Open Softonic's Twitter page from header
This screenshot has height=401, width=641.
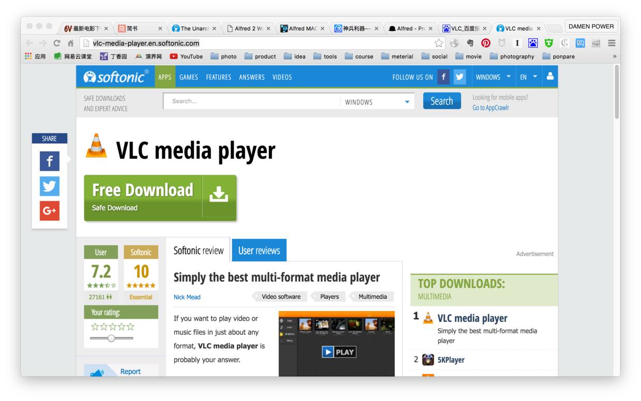tap(460, 77)
